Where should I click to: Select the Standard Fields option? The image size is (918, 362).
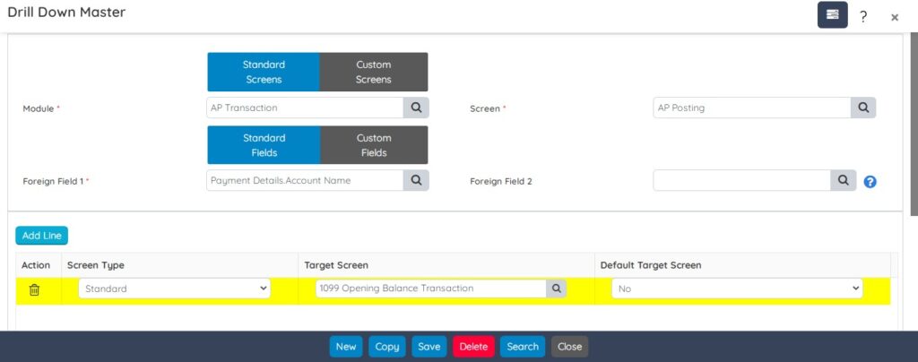263,145
